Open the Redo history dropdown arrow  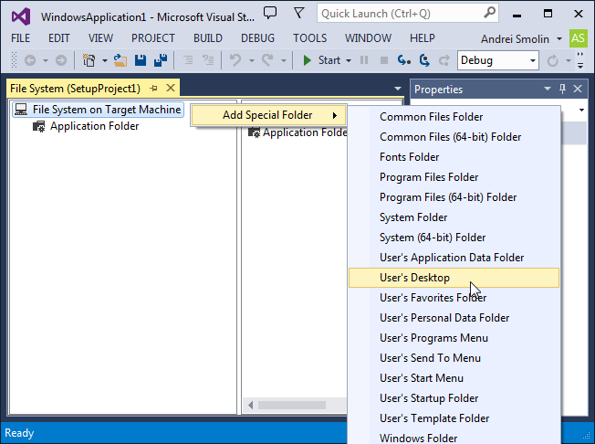pos(284,61)
